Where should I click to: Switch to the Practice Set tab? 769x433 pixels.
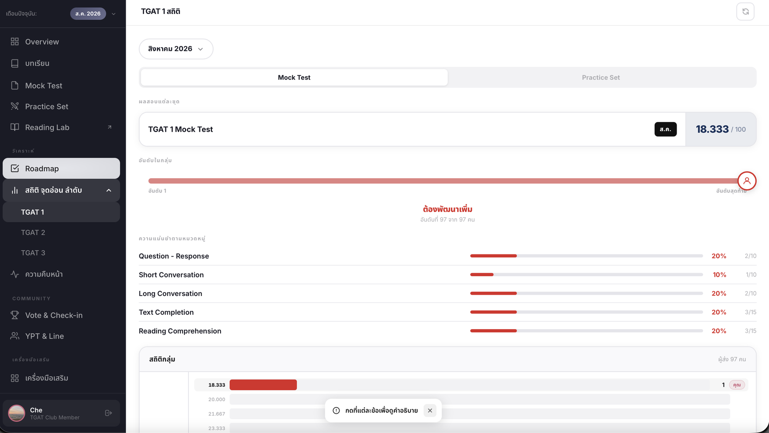coord(601,77)
